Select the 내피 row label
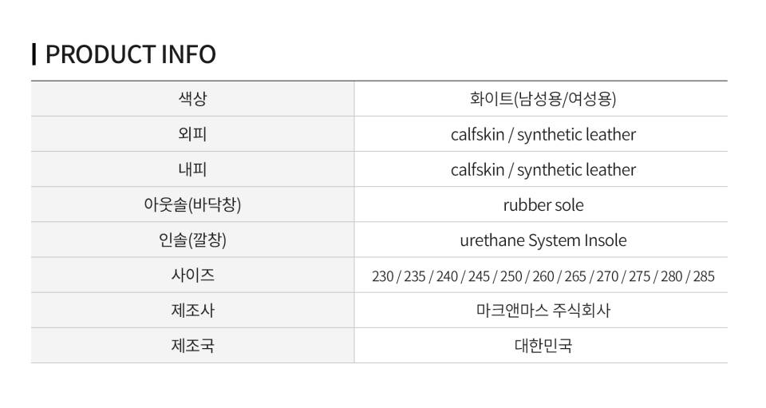 [x=192, y=169]
